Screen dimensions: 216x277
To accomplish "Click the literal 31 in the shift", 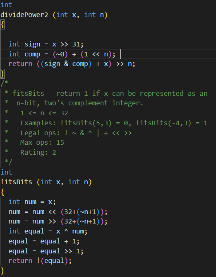I will click(x=76, y=44).
